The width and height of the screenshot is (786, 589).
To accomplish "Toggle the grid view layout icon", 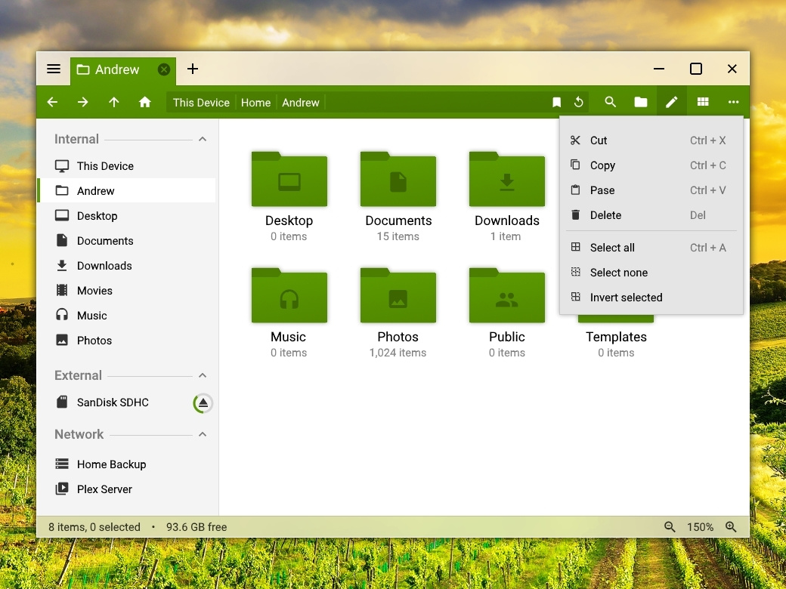I will pyautogui.click(x=702, y=101).
